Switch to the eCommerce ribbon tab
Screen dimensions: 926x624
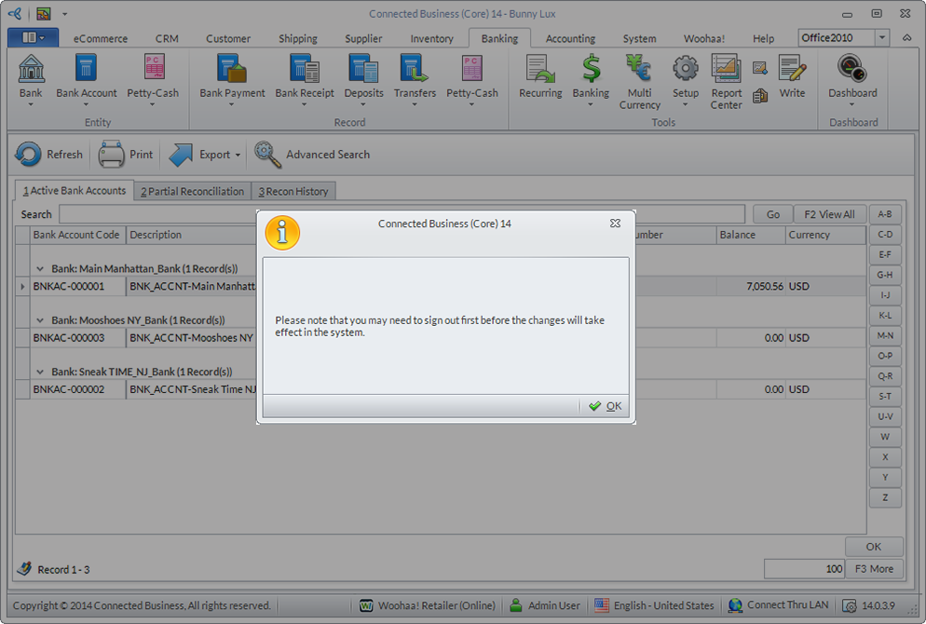pyautogui.click(x=101, y=38)
